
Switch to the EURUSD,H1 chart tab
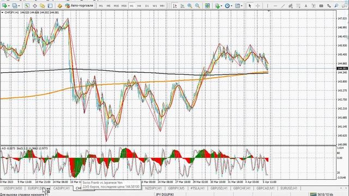288,188
